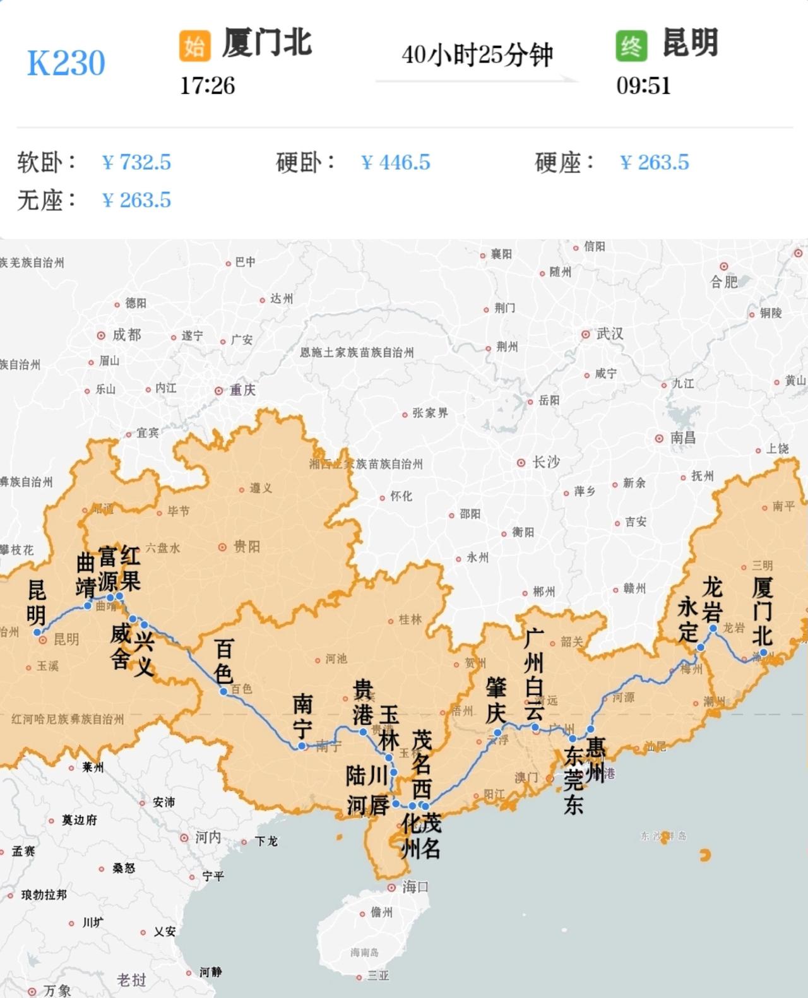
Task: Click the 兴义 station dot on map
Action: [144, 625]
